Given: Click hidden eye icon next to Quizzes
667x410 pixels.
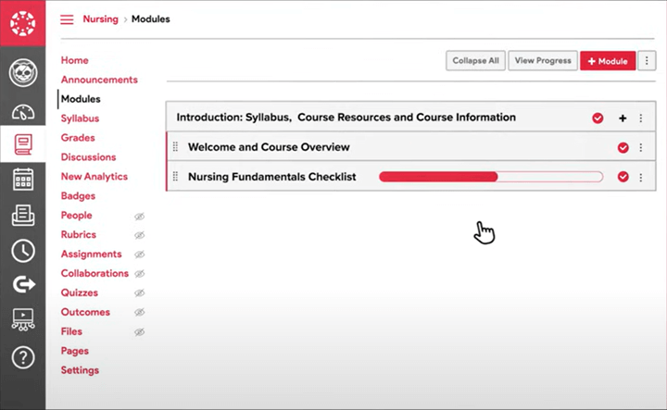Looking at the screenshot, I should tap(140, 292).
